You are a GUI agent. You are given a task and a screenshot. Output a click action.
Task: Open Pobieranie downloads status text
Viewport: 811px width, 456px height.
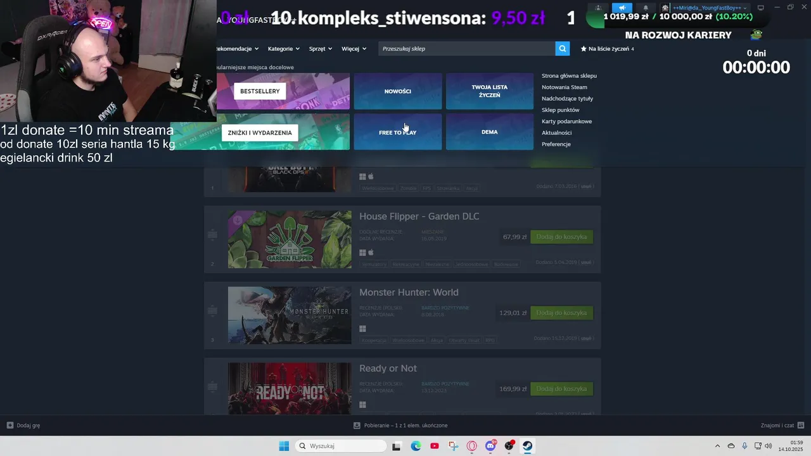click(405, 426)
